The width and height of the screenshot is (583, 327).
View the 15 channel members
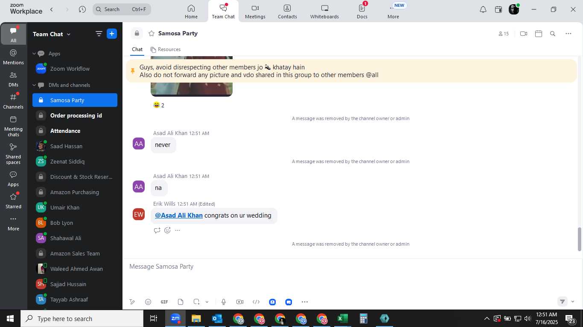[504, 34]
